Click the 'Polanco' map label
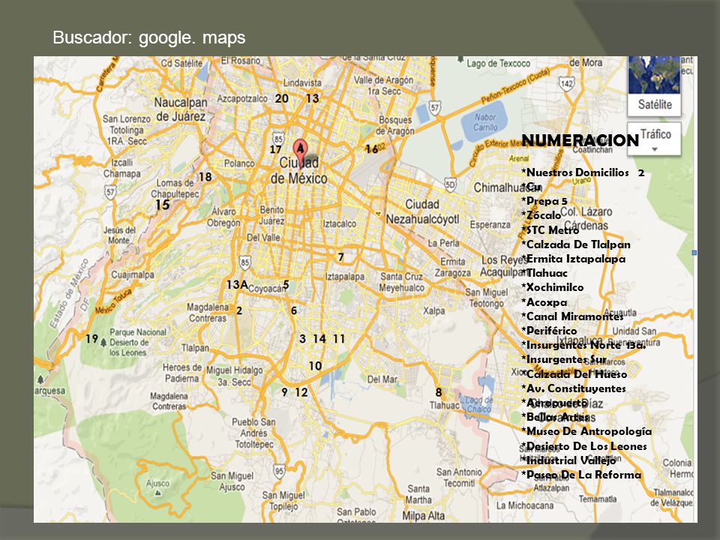Viewport: 720px width, 540px height. coord(239,163)
